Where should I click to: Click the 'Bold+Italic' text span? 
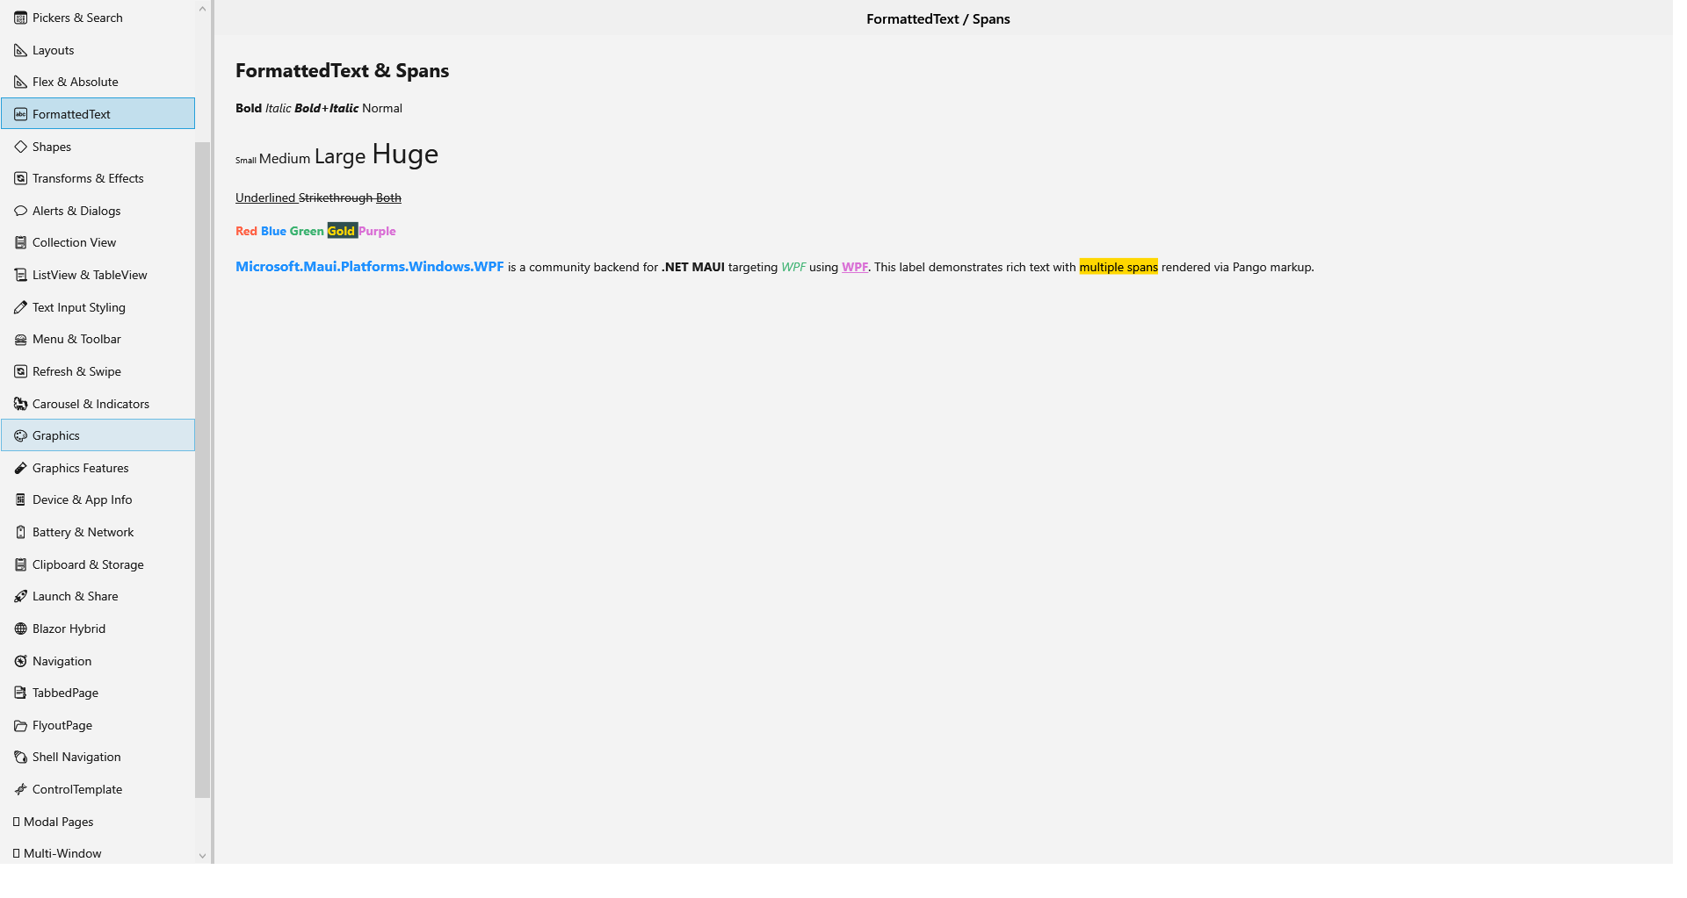(x=327, y=109)
